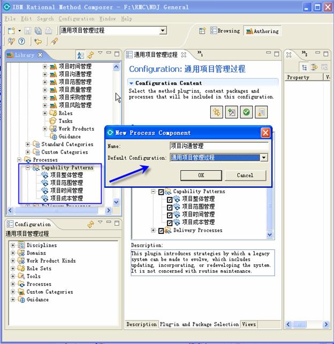The height and width of the screenshot is (344, 334).
Task: Switch to the Description tab of the editor
Action: tap(141, 325)
